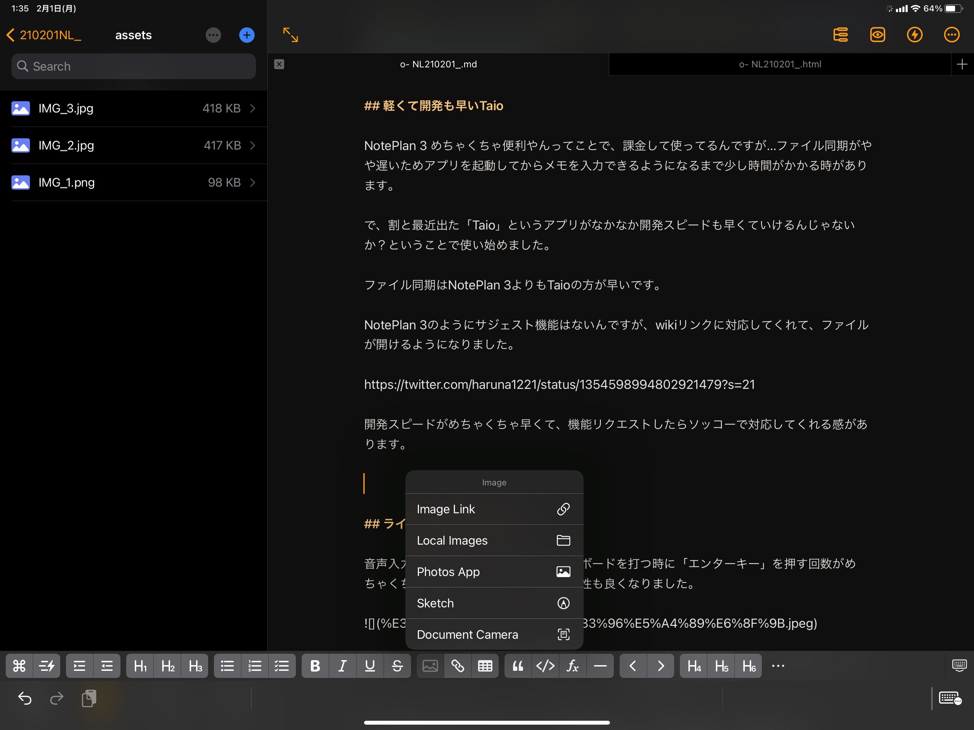Switch to the o- NL210201_.html tab

tap(780, 64)
